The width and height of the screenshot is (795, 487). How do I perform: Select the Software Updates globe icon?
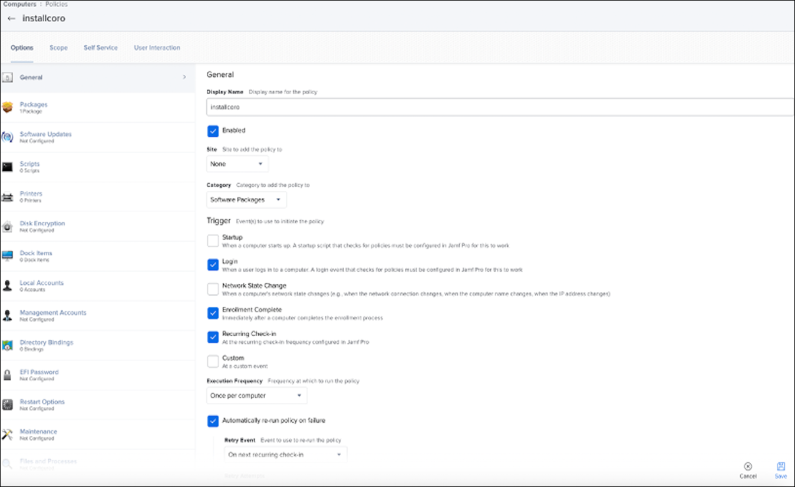click(8, 137)
